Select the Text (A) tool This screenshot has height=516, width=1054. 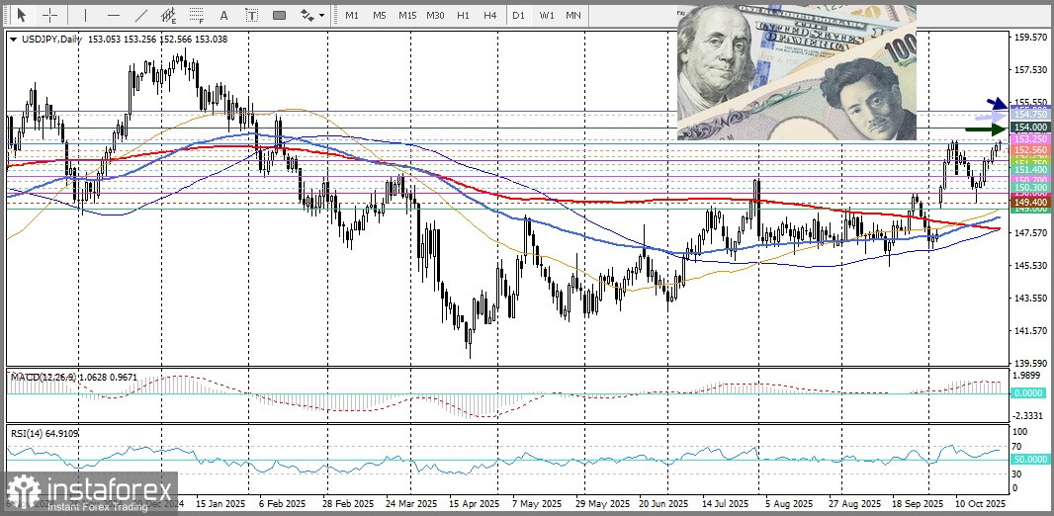tap(223, 15)
